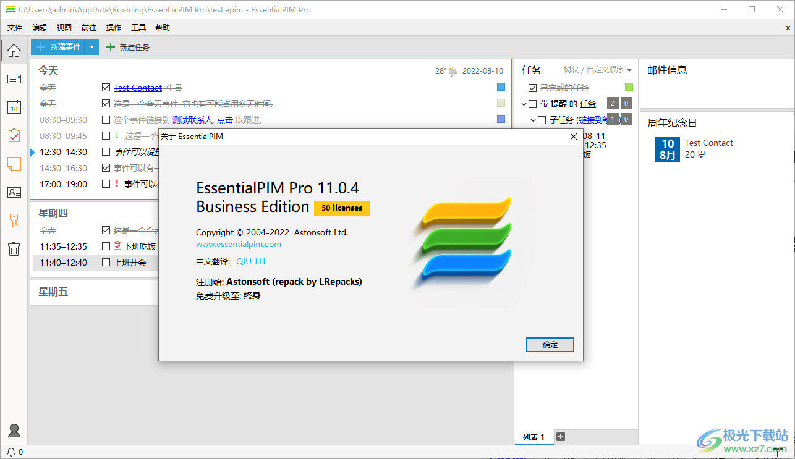795x459 pixels.
Task: Open the 操作 menu
Action: (114, 28)
